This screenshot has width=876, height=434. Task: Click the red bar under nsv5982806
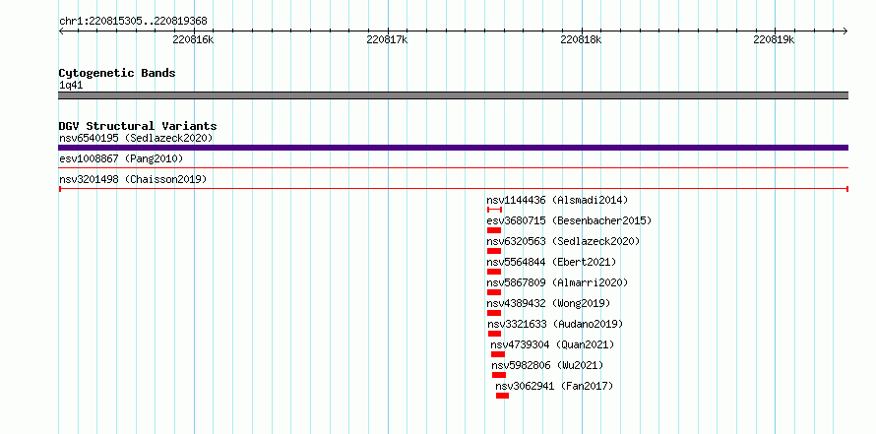[499, 375]
